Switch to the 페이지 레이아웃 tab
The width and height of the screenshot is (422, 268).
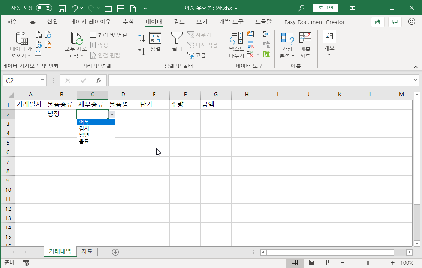point(90,22)
